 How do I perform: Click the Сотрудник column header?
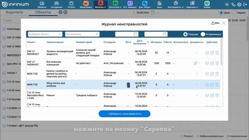click(110, 42)
